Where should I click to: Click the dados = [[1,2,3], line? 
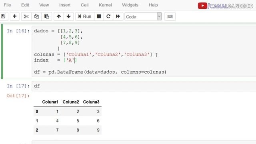click(x=58, y=31)
